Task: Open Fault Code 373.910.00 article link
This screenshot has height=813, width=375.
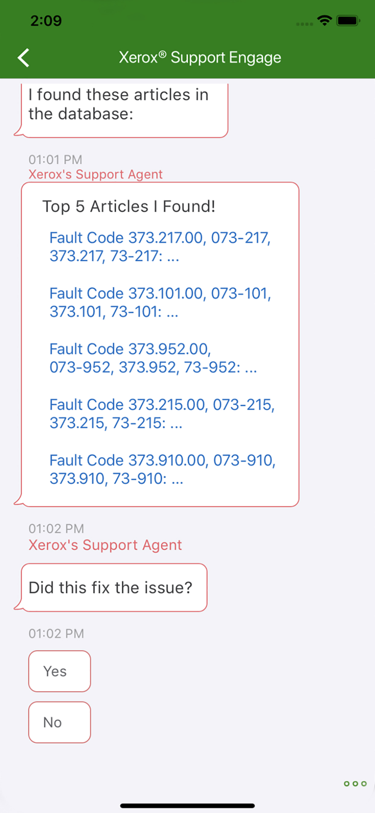Action: click(x=162, y=470)
